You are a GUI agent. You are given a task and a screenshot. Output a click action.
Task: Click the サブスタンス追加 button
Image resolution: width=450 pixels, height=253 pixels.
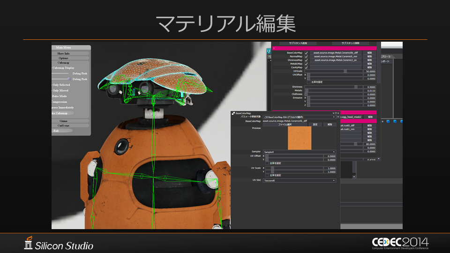pos(298,43)
